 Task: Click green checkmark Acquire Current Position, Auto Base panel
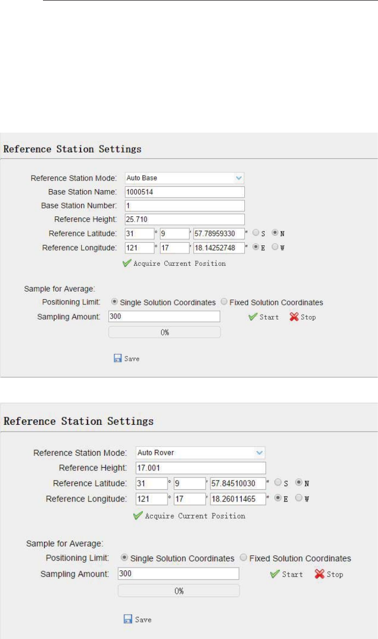point(127,264)
